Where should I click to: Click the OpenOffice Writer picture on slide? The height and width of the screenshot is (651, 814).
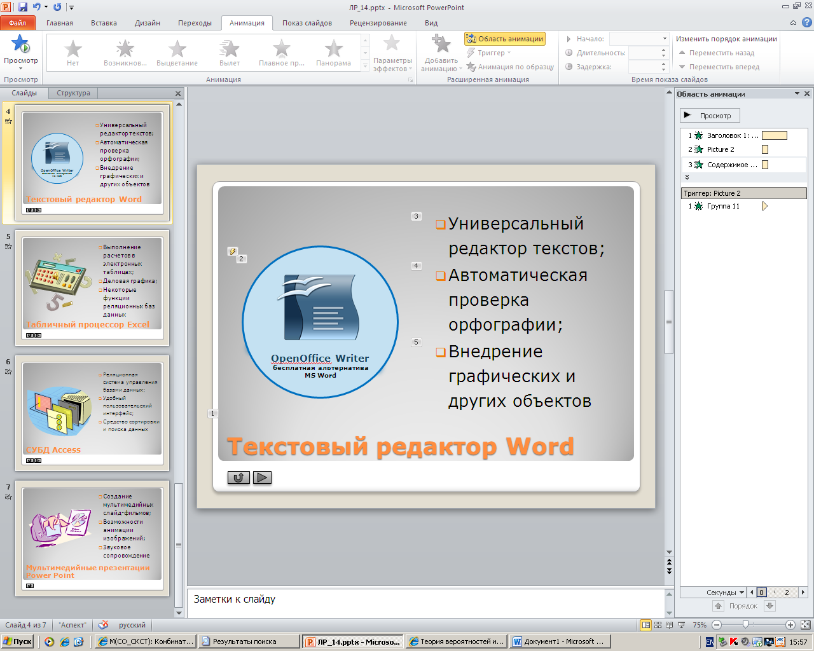(x=320, y=322)
